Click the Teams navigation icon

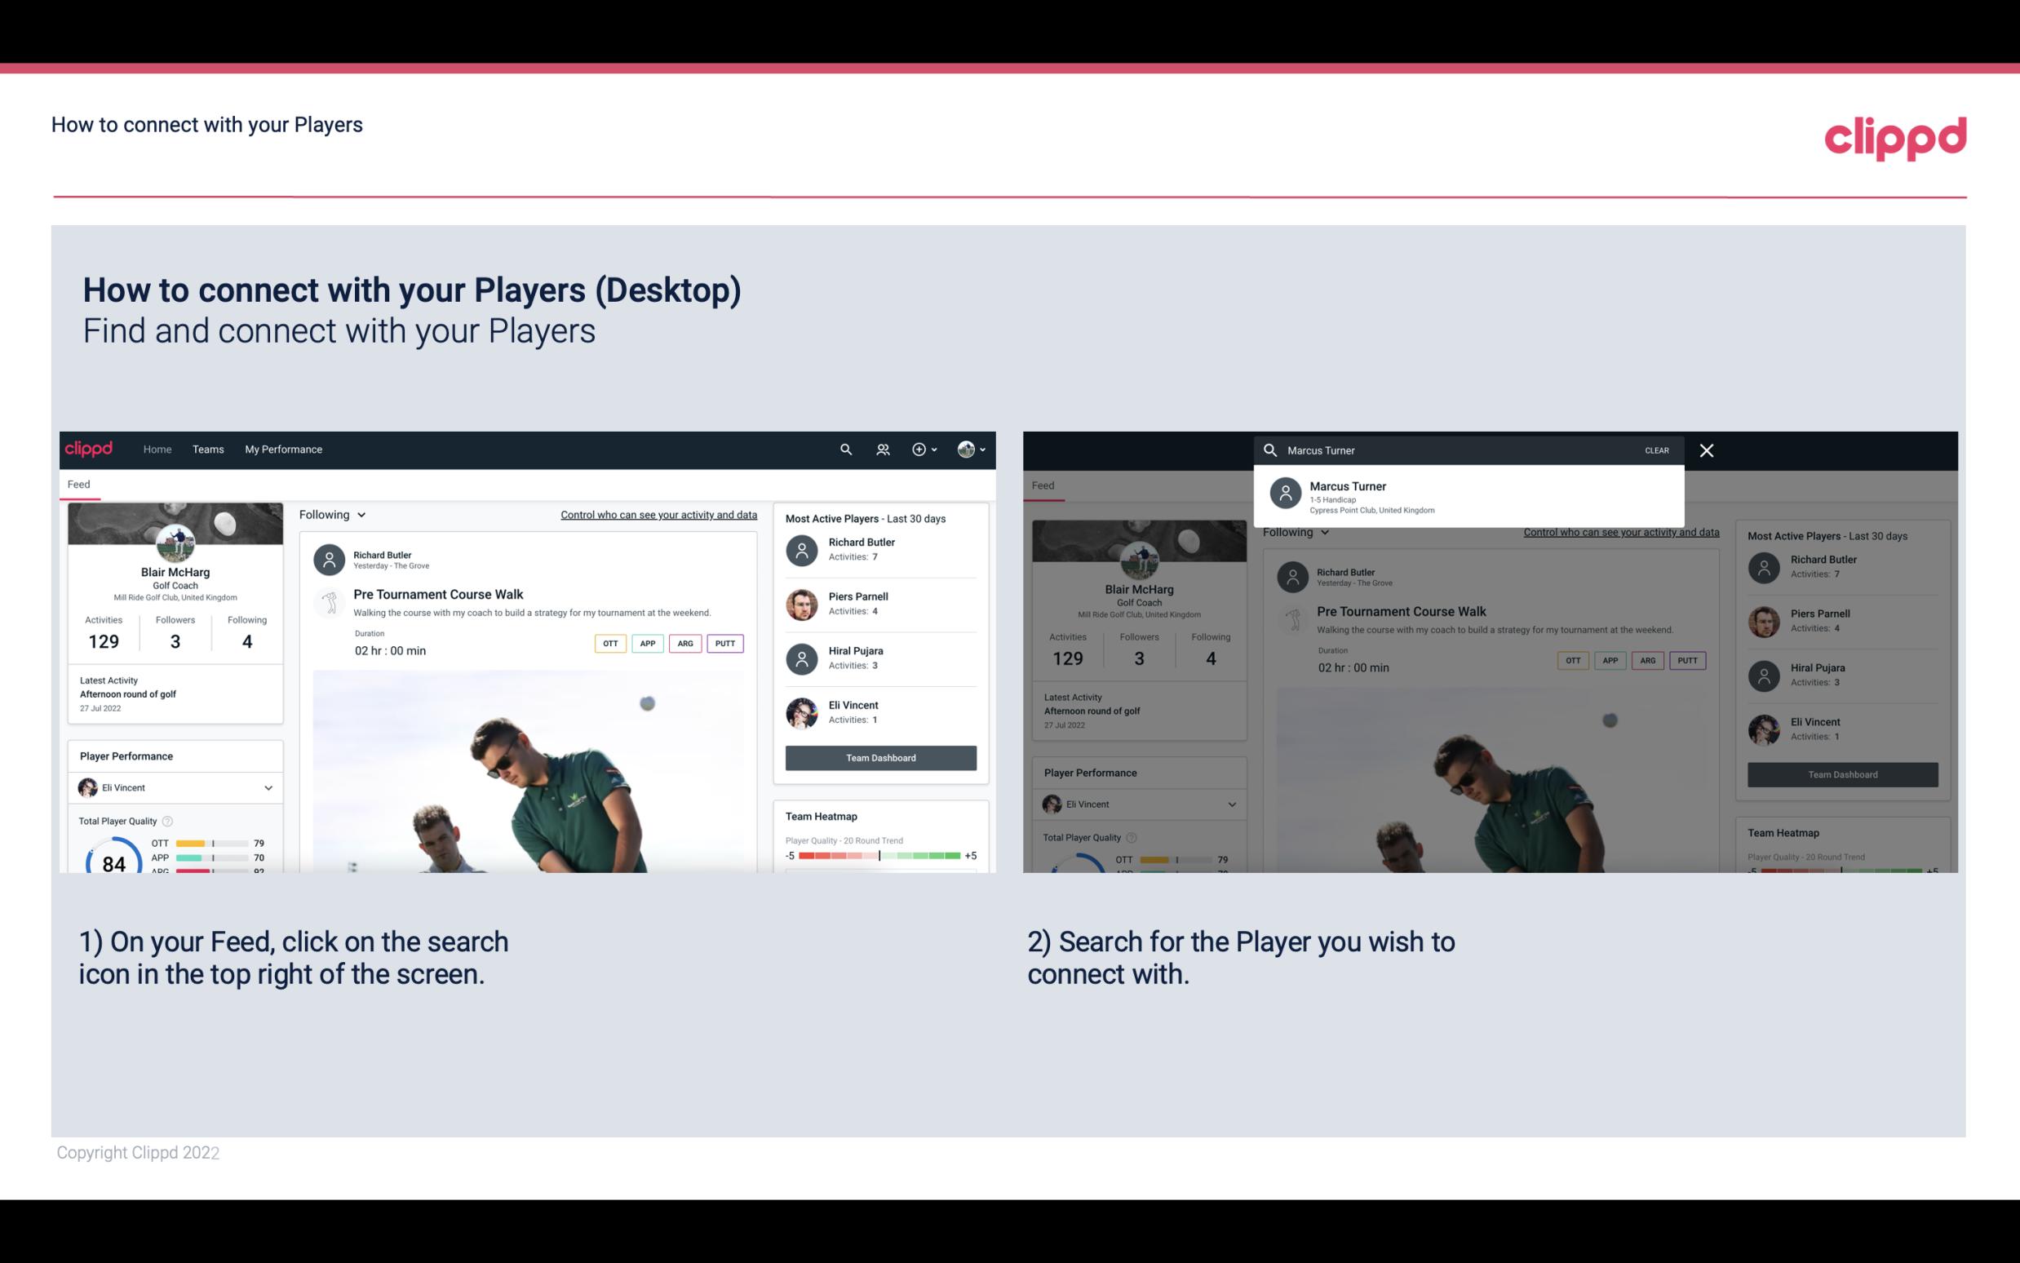[206, 448]
